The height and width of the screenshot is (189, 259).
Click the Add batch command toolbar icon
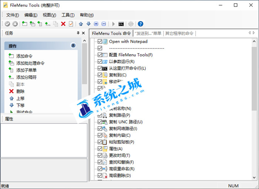(33, 24)
